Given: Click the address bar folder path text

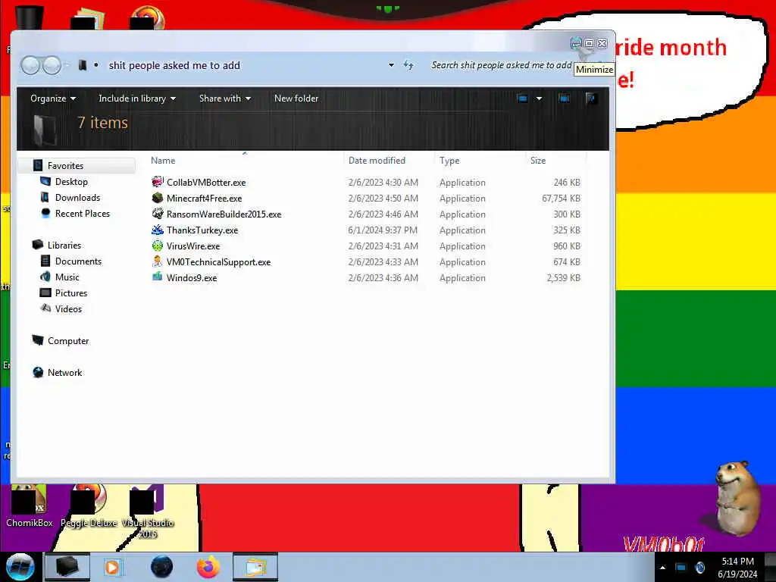Looking at the screenshot, I should (x=174, y=65).
